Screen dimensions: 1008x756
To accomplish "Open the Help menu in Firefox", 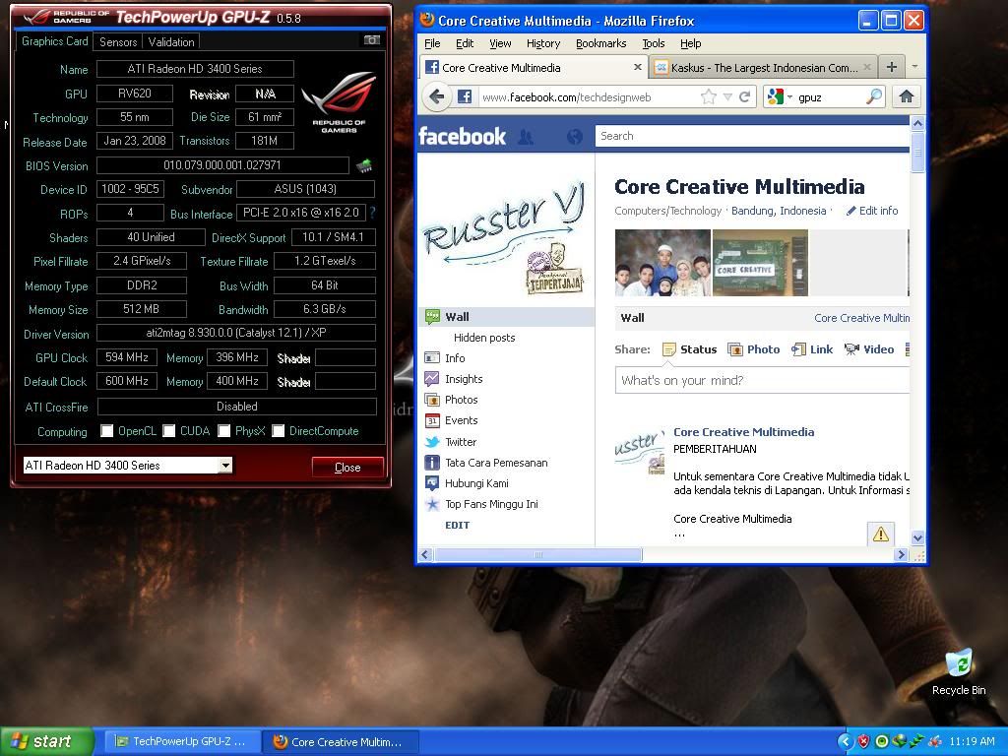I will coord(690,43).
